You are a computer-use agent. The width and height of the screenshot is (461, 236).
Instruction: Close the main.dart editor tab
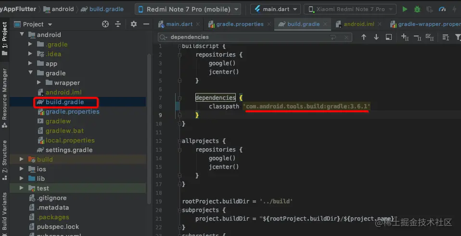198,24
